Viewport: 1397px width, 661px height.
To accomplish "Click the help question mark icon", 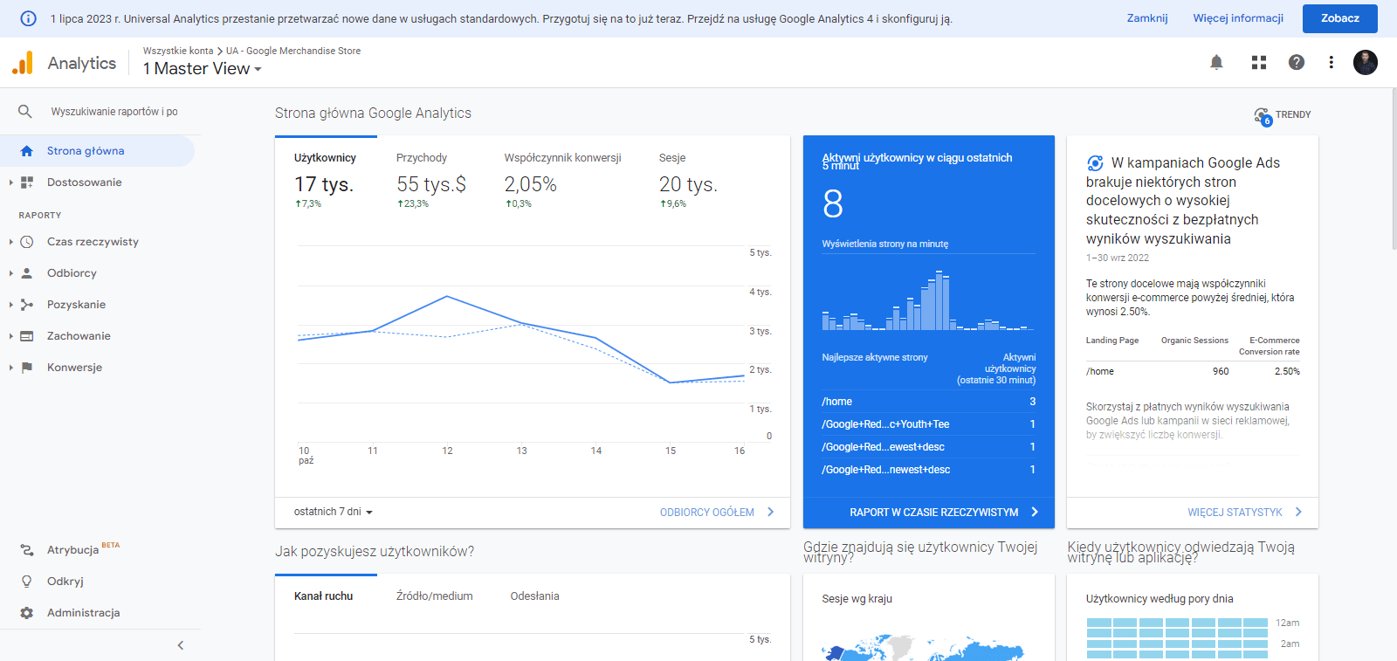I will coord(1297,62).
